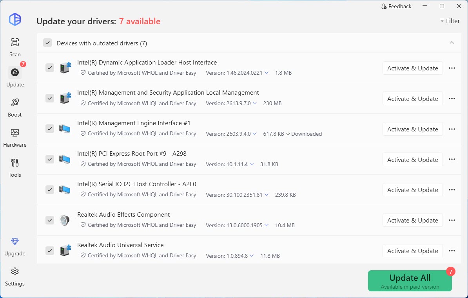The image size is (468, 298).
Task: Minimize the Driver Easy window
Action: click(424, 6)
